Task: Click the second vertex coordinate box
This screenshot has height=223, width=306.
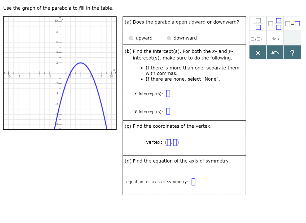Action: (176, 142)
